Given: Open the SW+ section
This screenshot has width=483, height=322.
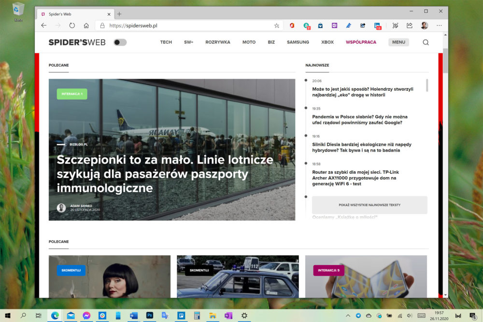Looking at the screenshot, I should [x=188, y=42].
